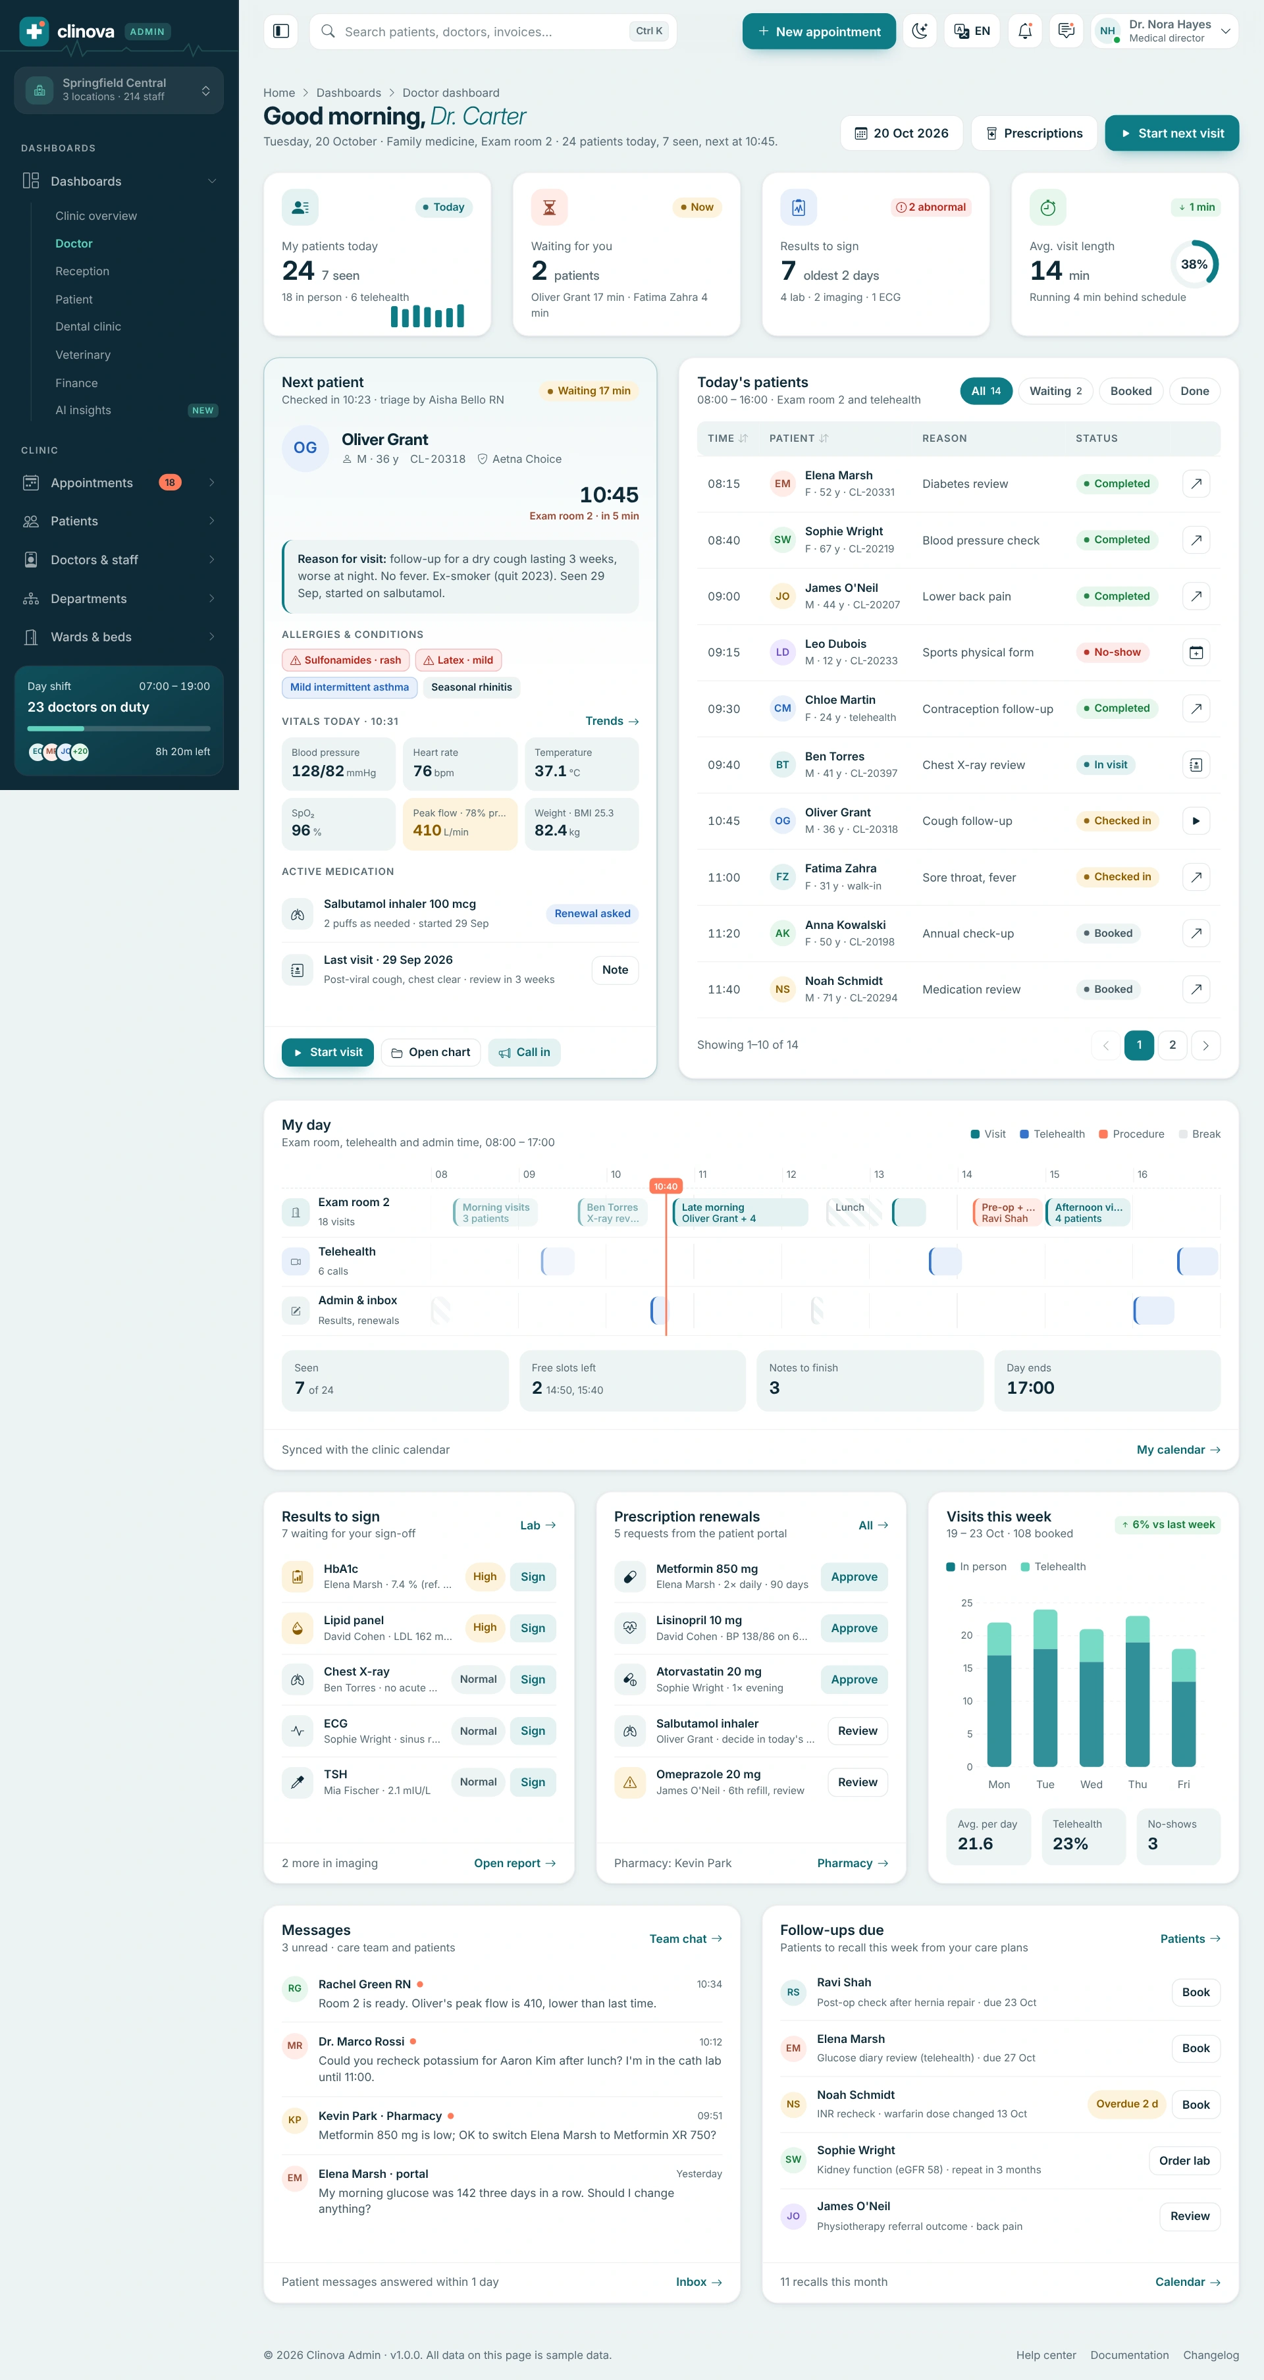This screenshot has width=1264, height=2380.
Task: Toggle the sidebar collapse icon
Action: [x=281, y=32]
